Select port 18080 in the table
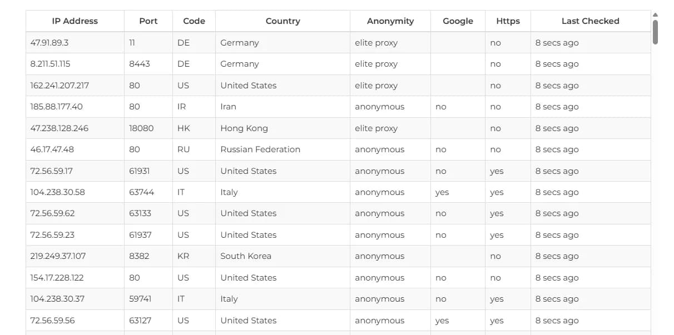674x335 pixels. 140,128
